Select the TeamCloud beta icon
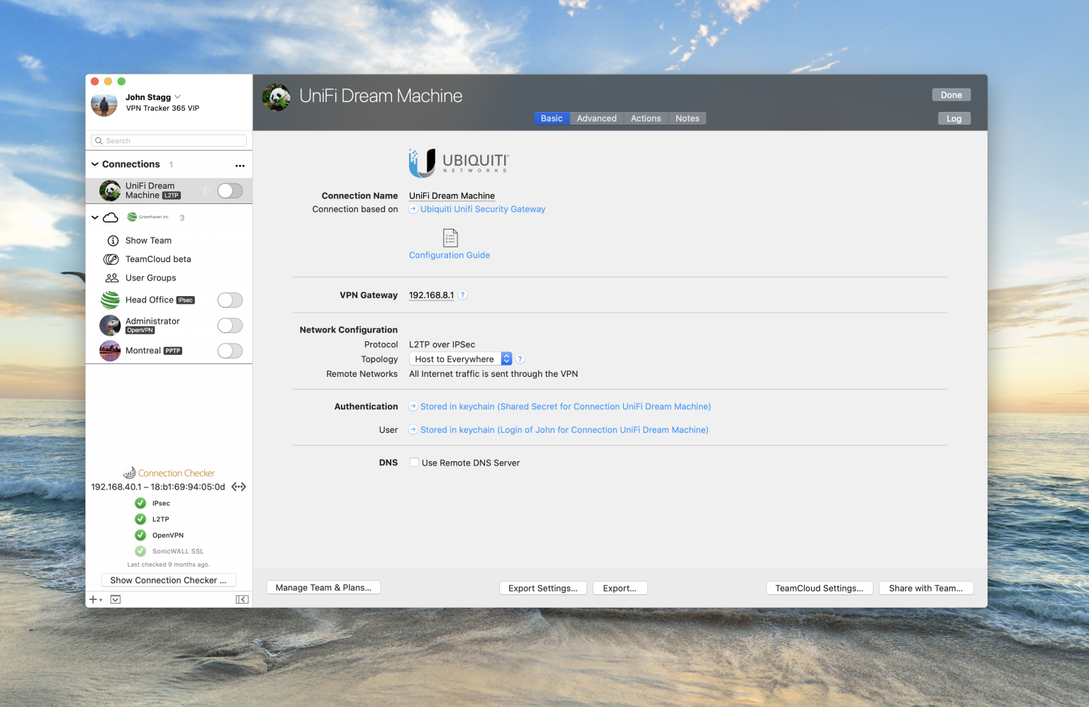The image size is (1089, 707). (111, 259)
